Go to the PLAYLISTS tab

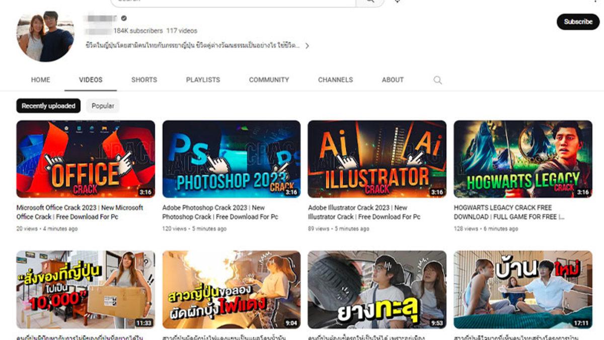click(201, 80)
